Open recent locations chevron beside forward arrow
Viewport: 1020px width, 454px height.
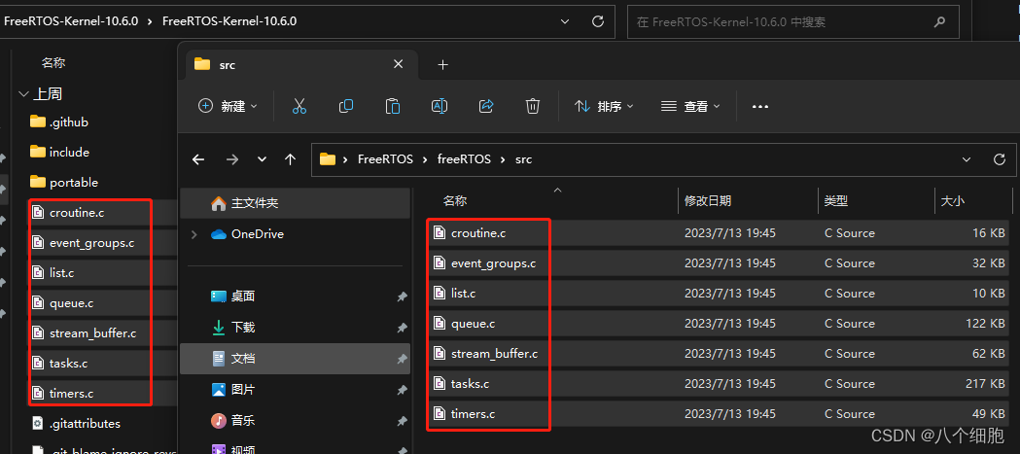262,159
